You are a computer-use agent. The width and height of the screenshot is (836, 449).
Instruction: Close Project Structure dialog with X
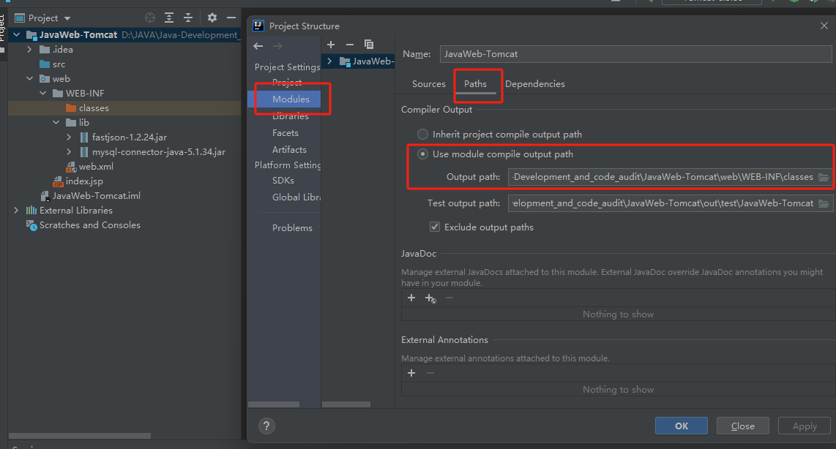point(824,26)
